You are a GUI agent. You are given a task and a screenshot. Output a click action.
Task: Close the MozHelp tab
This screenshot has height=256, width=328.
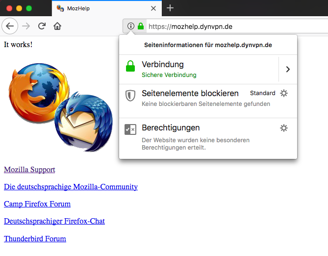pos(153,8)
